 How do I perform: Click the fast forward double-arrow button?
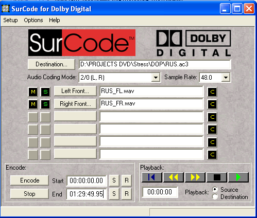195,177
